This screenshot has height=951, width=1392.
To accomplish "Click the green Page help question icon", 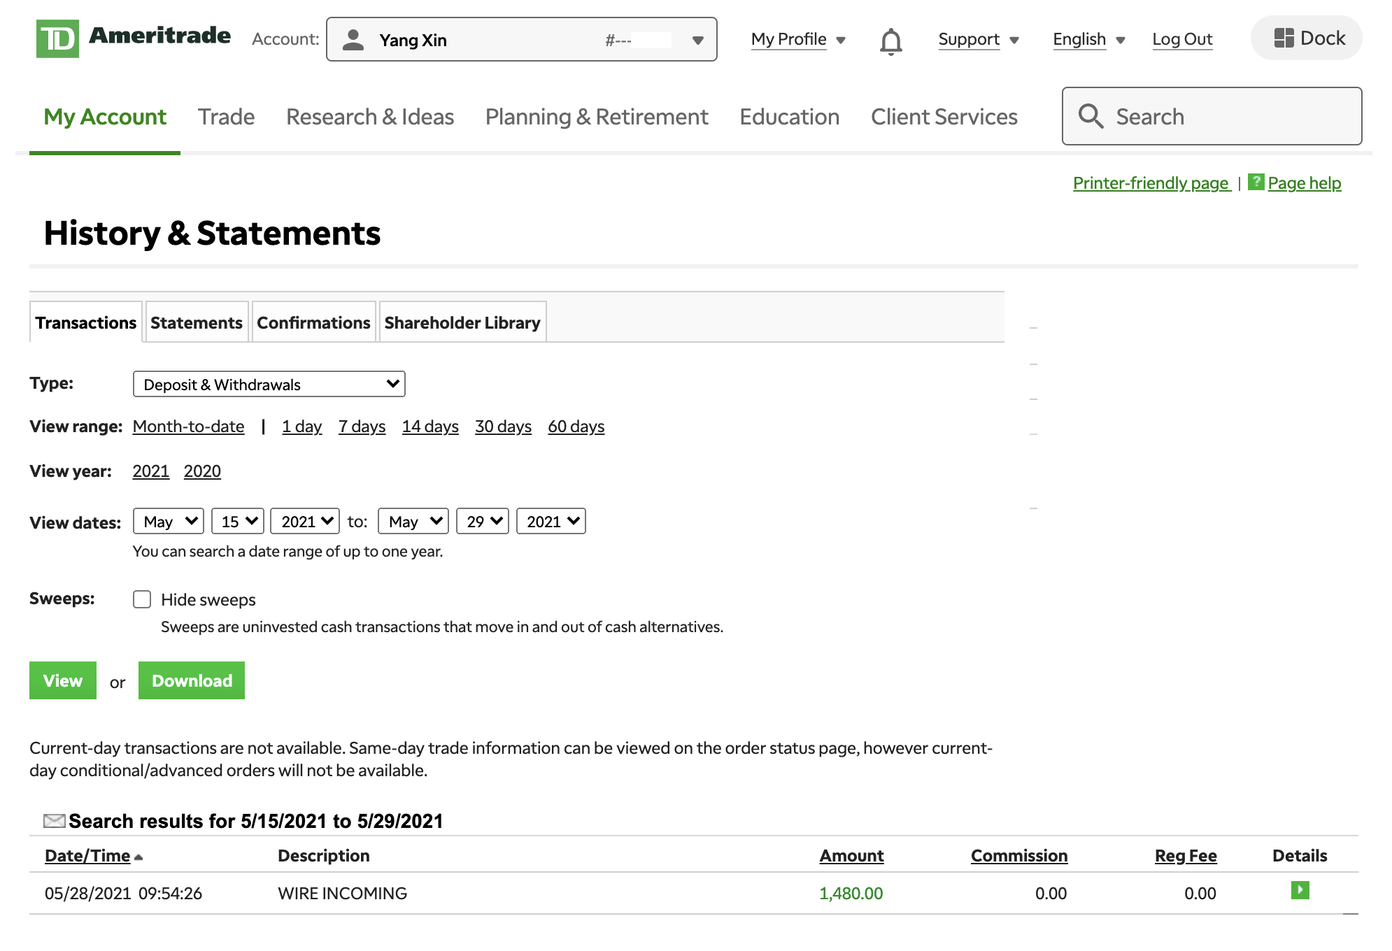I will click(1256, 182).
